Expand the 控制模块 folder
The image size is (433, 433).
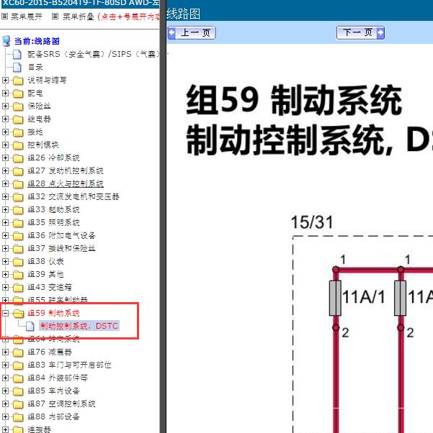[5, 145]
